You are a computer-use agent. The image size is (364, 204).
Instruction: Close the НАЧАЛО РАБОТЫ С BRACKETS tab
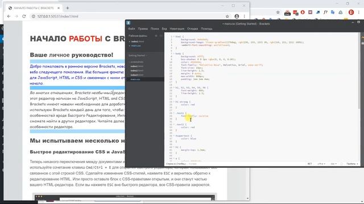[x=59, y=8]
